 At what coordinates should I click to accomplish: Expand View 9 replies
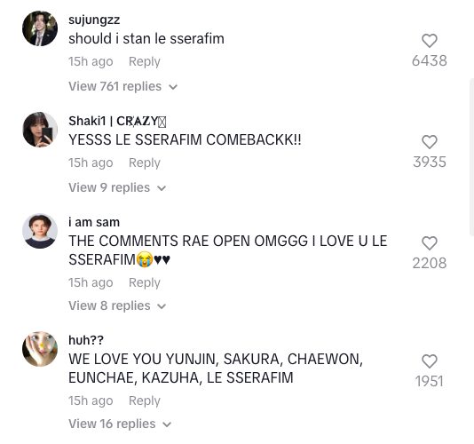[x=117, y=188]
